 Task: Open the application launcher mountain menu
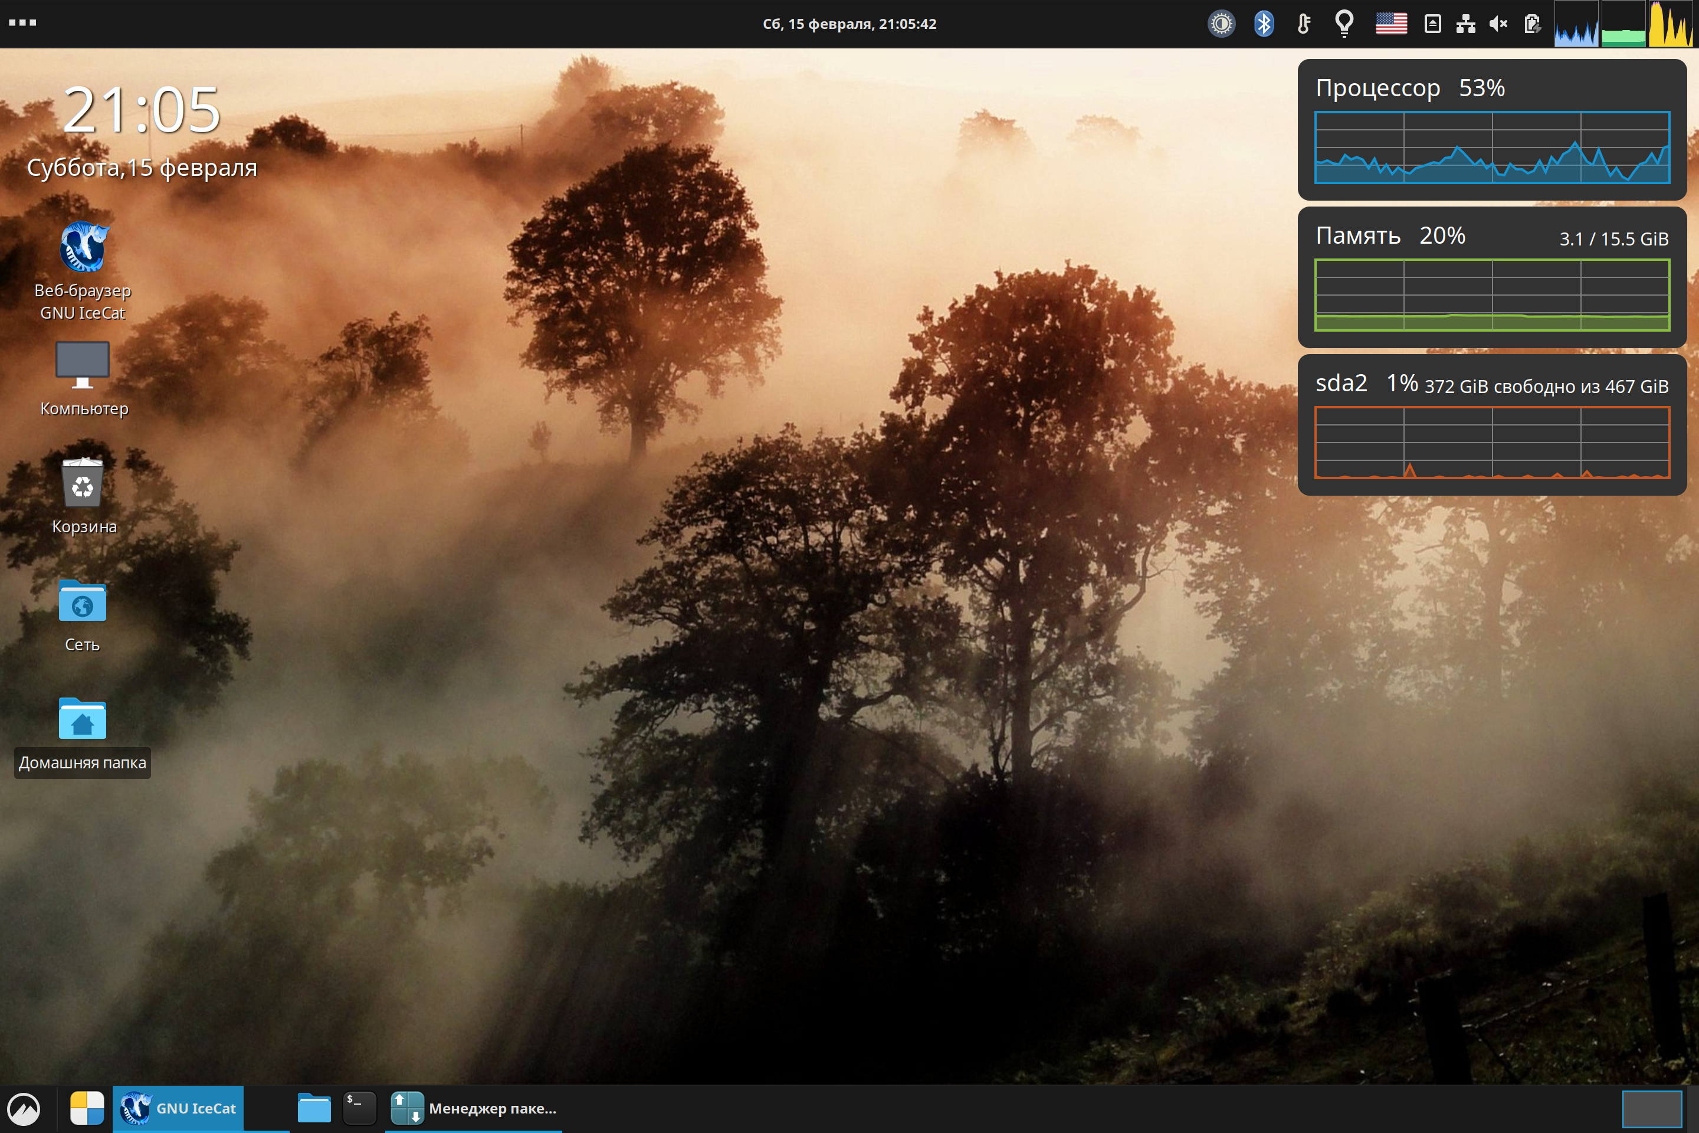(24, 1108)
